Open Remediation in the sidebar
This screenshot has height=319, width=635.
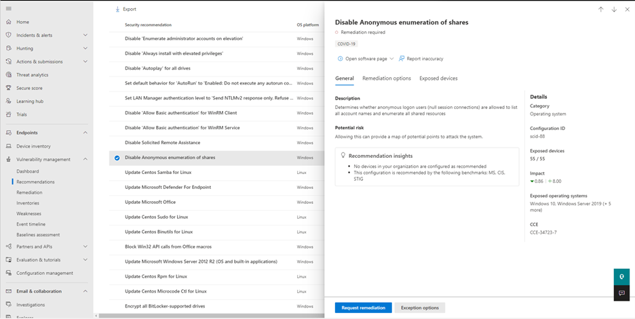coord(29,192)
